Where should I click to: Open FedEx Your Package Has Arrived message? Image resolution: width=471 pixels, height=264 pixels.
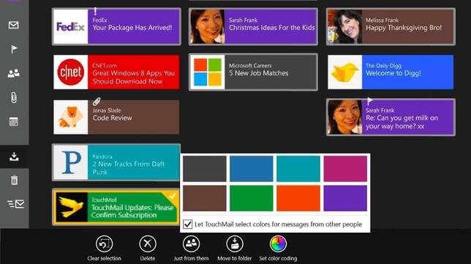coord(116,27)
